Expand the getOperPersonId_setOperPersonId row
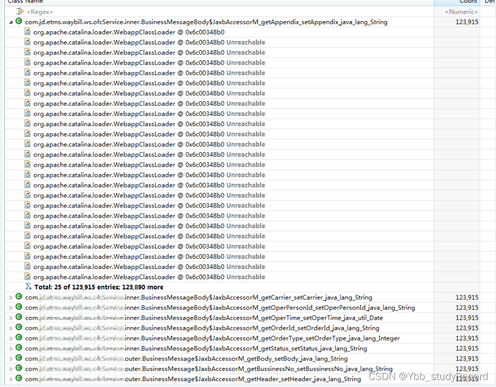This screenshot has height=387, width=496. tap(11, 308)
